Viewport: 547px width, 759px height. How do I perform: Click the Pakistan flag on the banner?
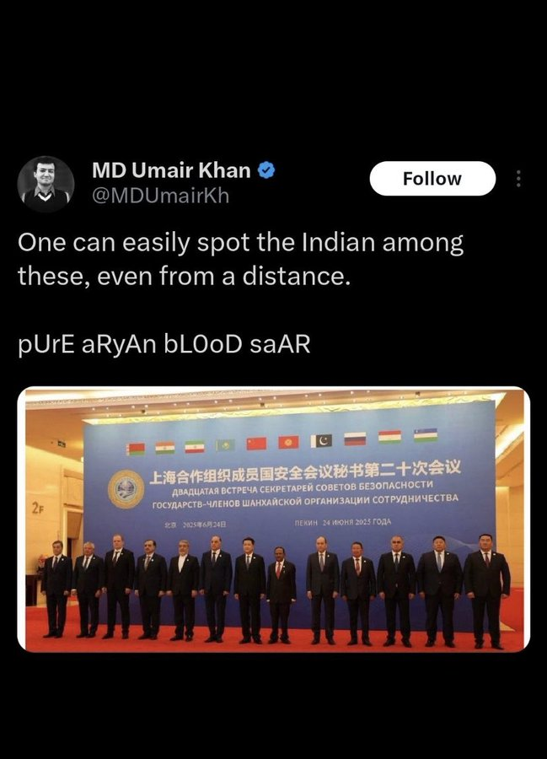[x=321, y=440]
